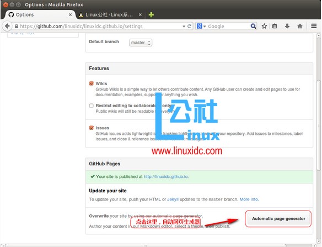Open a new tab with the green plus
This screenshot has width=322, height=247.
click(x=151, y=14)
